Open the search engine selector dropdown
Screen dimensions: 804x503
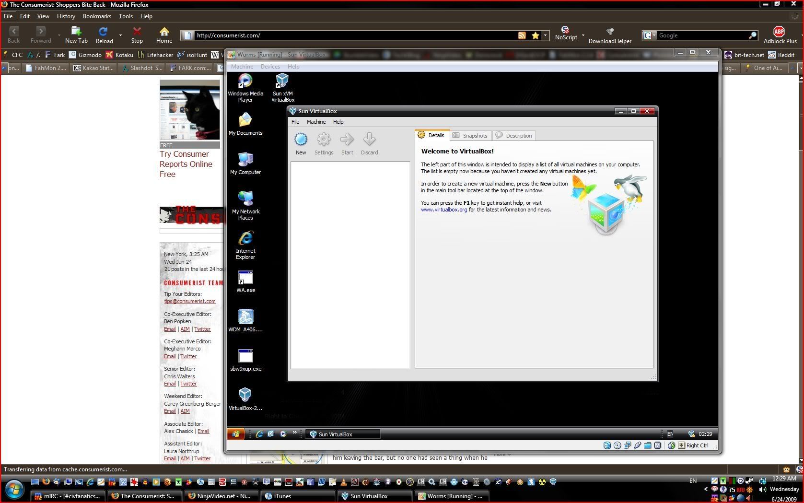[650, 35]
